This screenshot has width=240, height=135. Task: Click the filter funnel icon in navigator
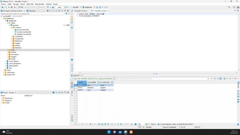click(x=66, y=13)
